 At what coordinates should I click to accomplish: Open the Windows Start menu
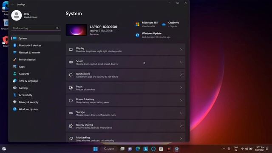(x=96, y=149)
